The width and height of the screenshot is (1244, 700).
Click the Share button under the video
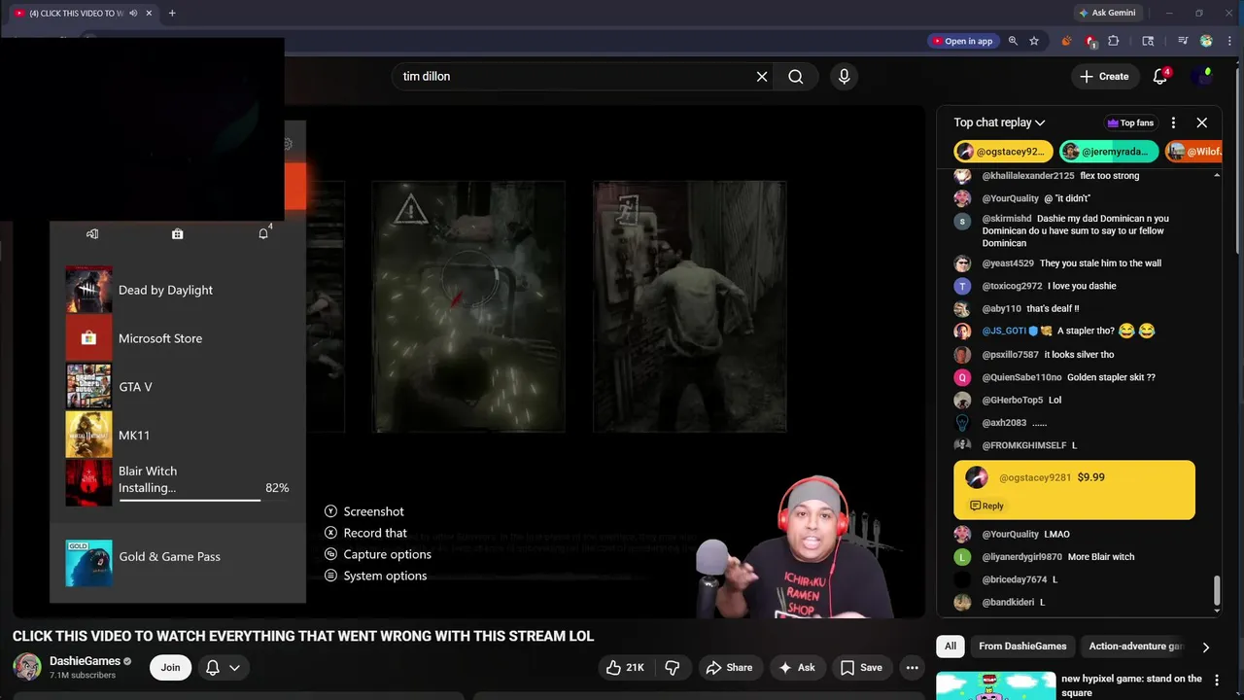pos(729,667)
